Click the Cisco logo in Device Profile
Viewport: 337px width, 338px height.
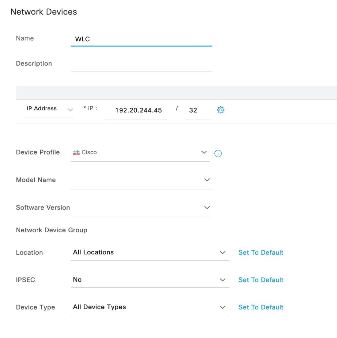[x=76, y=153]
